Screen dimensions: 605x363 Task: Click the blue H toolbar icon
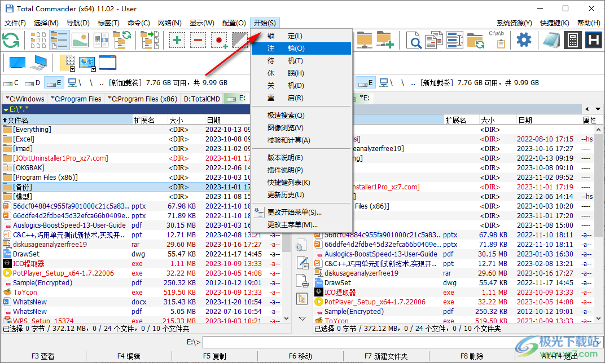pyautogui.click(x=593, y=40)
